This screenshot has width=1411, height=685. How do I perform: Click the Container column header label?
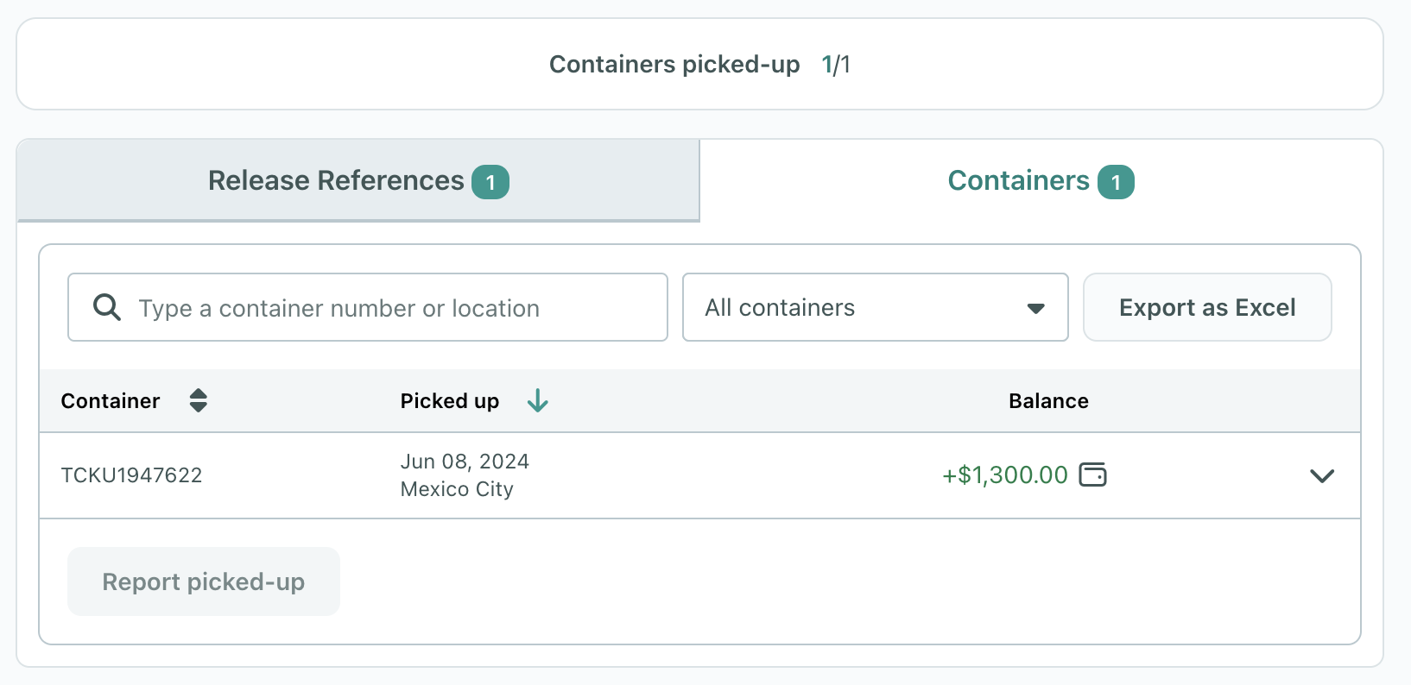[x=111, y=401]
